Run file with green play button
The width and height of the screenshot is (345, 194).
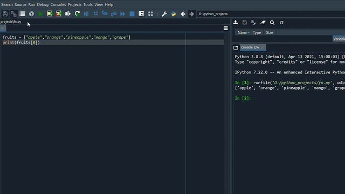(x=41, y=14)
